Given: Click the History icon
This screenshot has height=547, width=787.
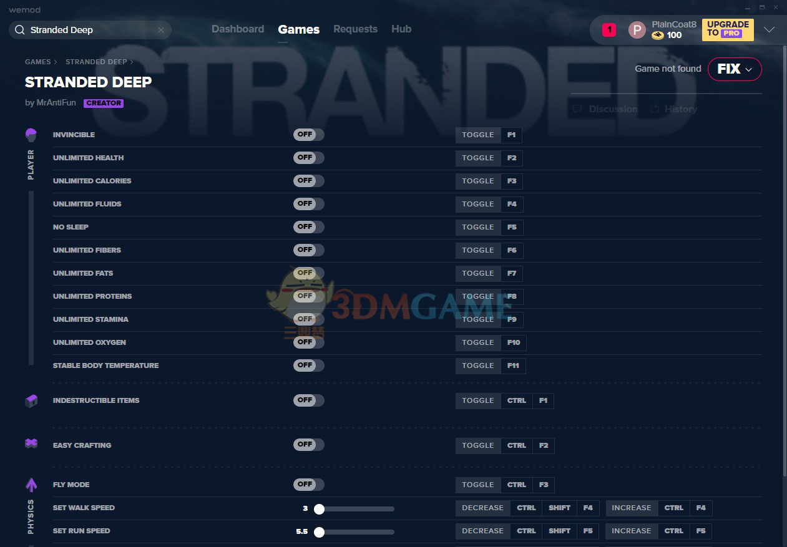Looking at the screenshot, I should [x=655, y=109].
